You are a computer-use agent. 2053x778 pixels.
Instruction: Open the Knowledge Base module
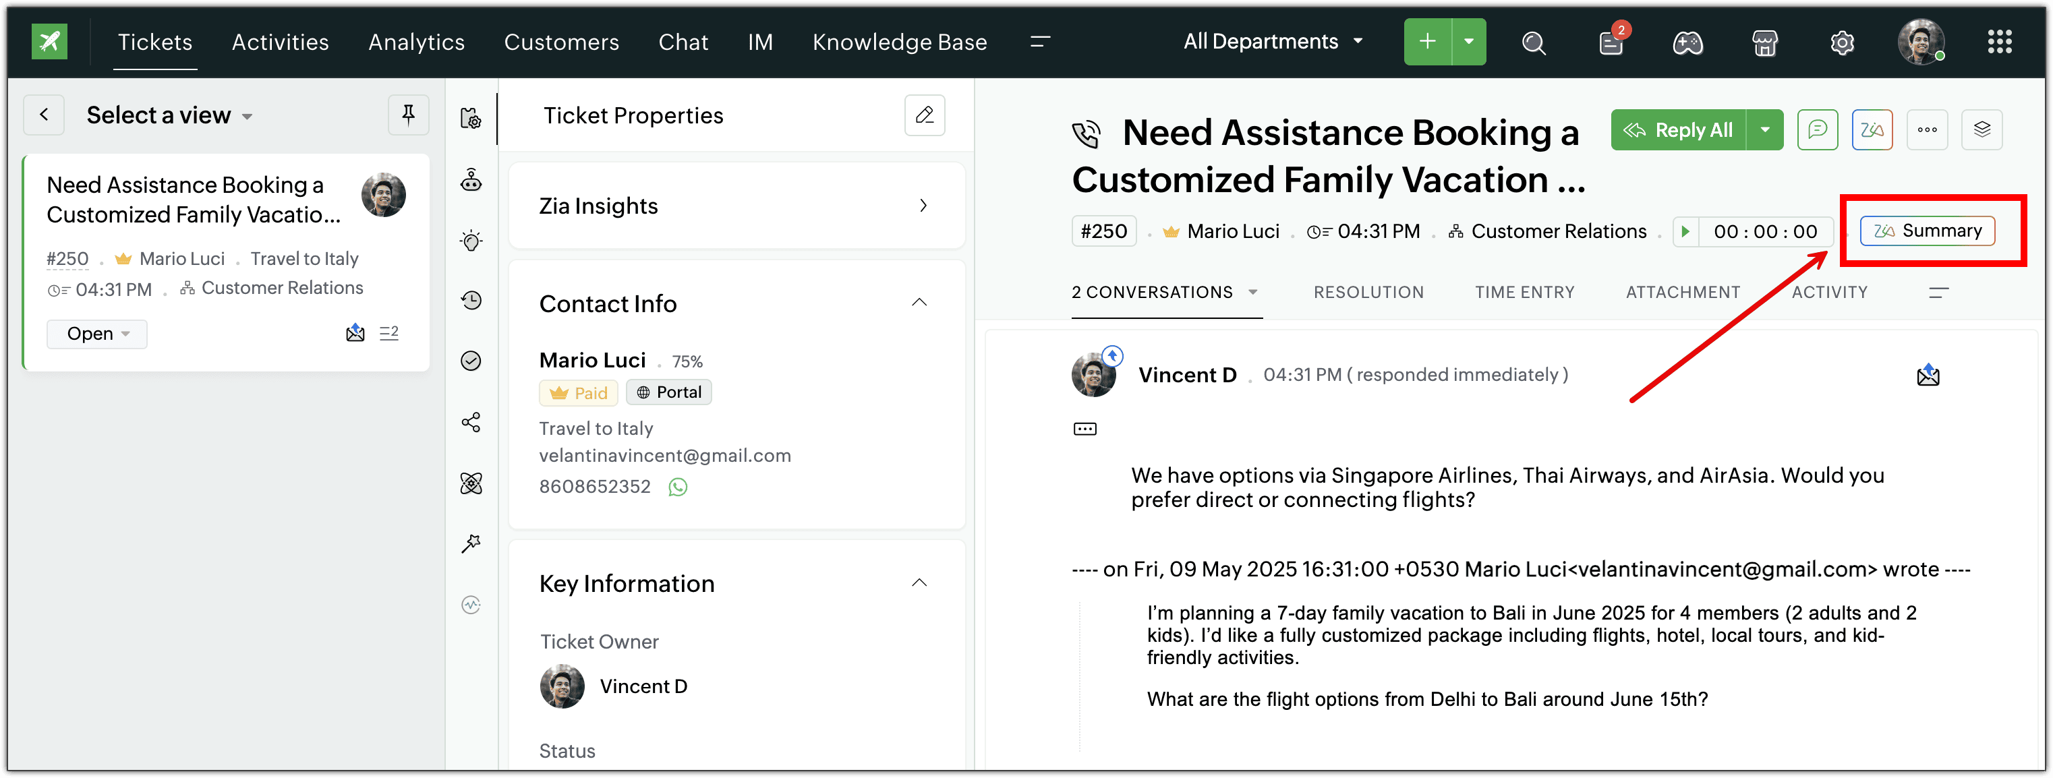(900, 41)
